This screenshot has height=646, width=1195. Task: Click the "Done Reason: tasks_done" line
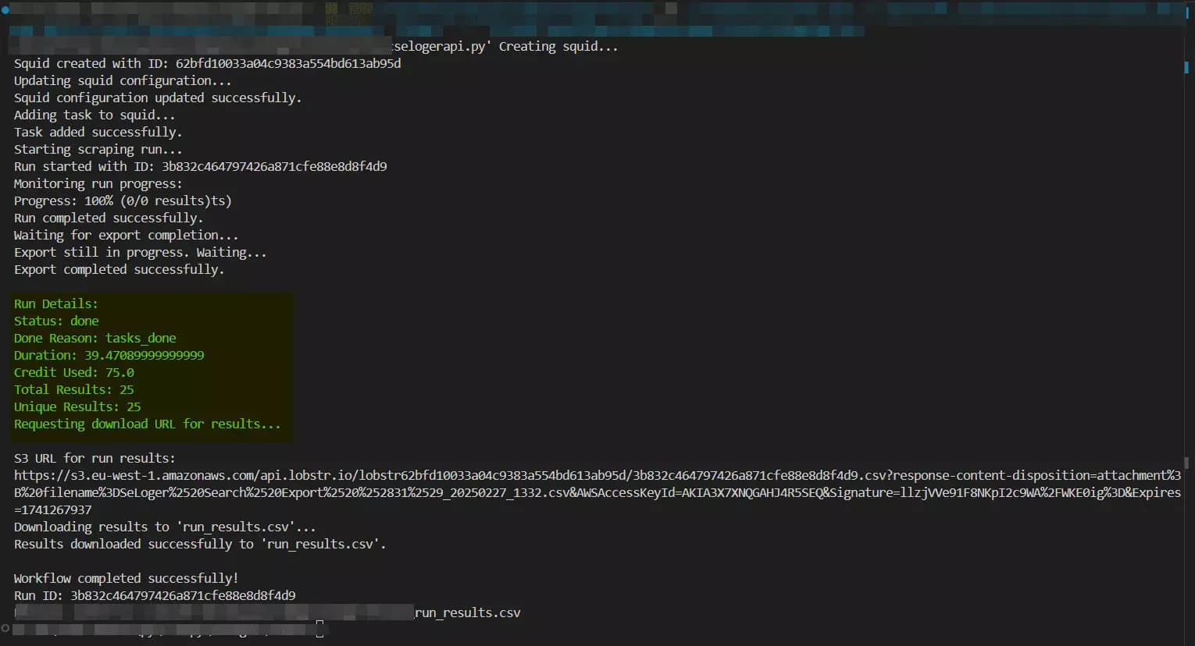(x=95, y=339)
